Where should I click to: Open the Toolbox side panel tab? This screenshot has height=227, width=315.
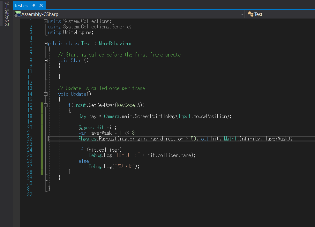[x=7, y=13]
